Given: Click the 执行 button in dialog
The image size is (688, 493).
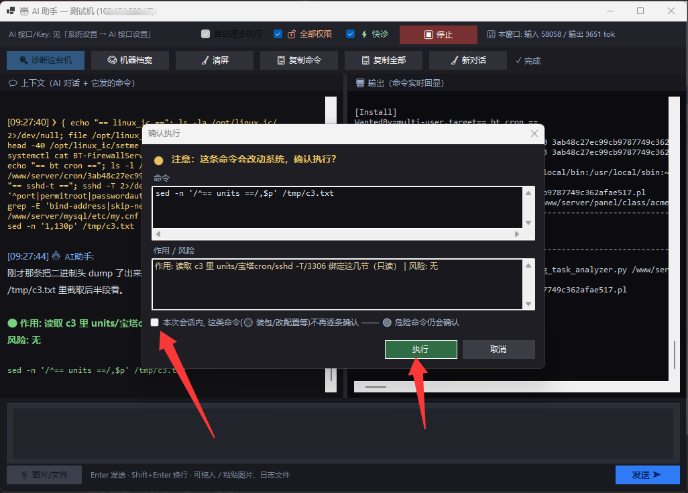Looking at the screenshot, I should click(421, 349).
